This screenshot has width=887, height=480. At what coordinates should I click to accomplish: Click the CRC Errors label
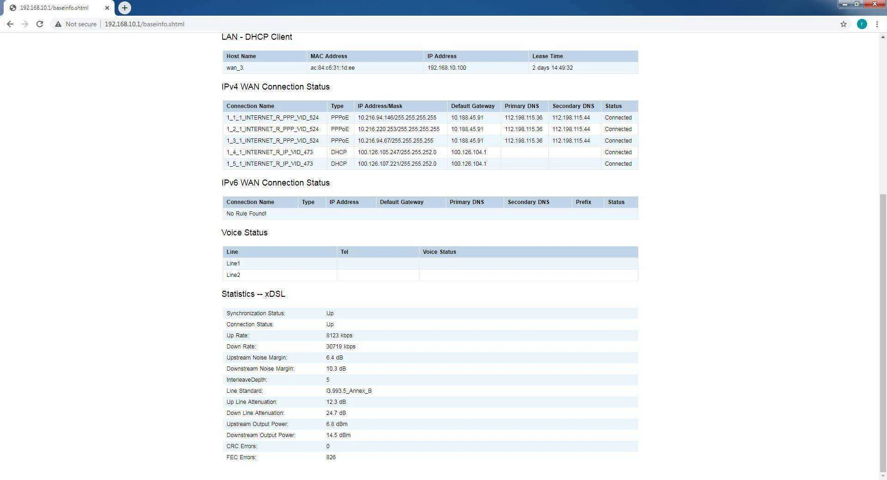(x=242, y=446)
